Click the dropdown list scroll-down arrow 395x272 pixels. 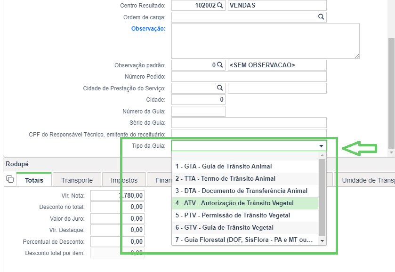click(x=322, y=241)
